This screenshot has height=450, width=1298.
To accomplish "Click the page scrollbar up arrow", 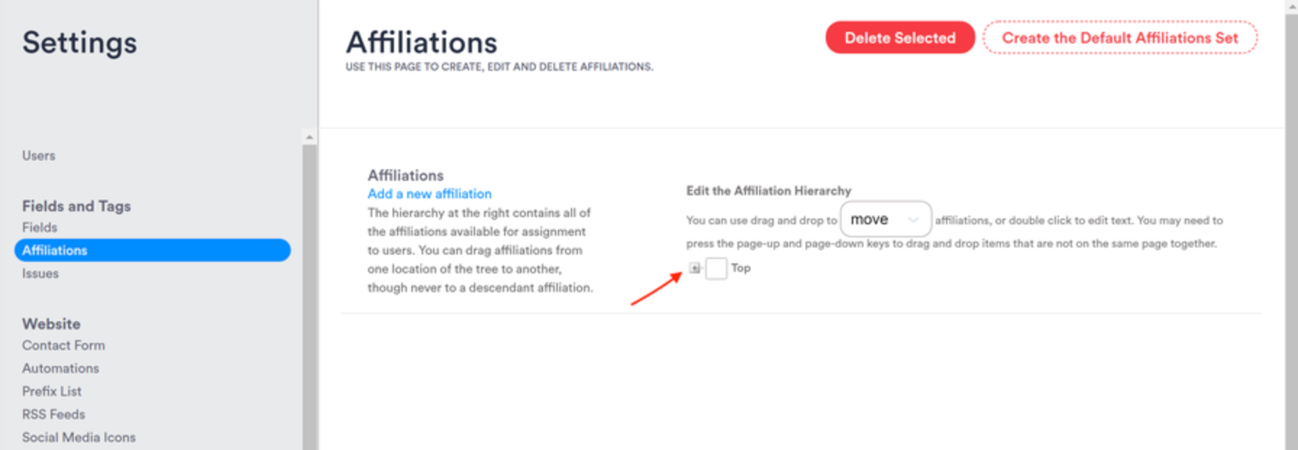I will point(1292,6).
